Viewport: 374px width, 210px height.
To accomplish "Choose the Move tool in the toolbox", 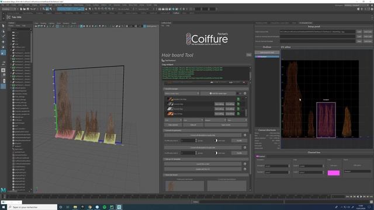I will (x=3, y=42).
